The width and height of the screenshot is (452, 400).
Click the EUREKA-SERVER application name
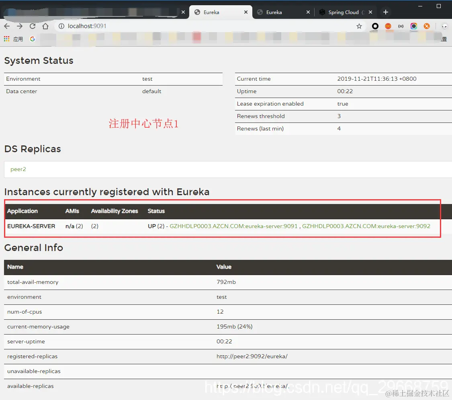click(31, 226)
